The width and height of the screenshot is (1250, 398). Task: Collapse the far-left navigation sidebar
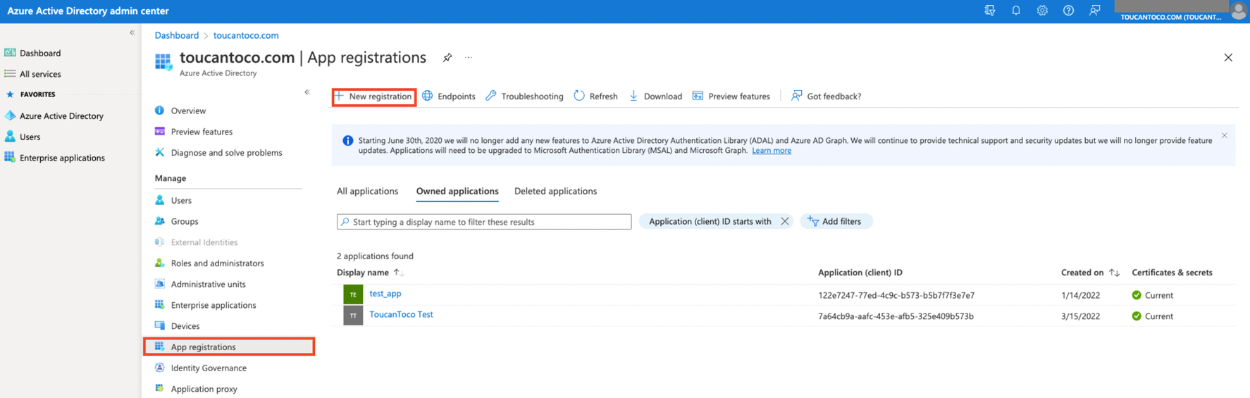click(x=132, y=32)
